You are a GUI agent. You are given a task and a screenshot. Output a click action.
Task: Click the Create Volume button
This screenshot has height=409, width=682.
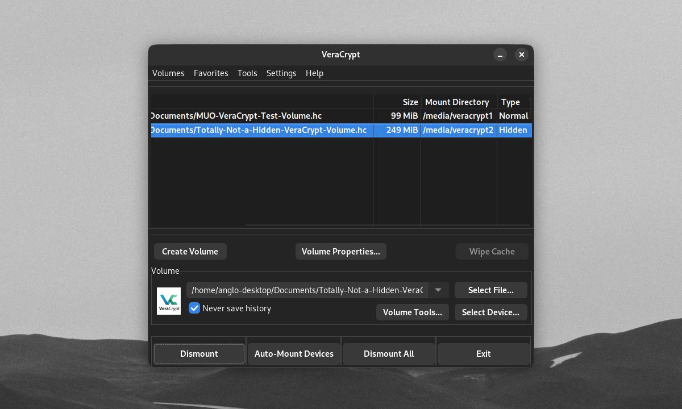pyautogui.click(x=190, y=252)
